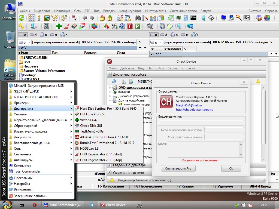Click the green refresh arrows toolbar icon

(21, 18)
